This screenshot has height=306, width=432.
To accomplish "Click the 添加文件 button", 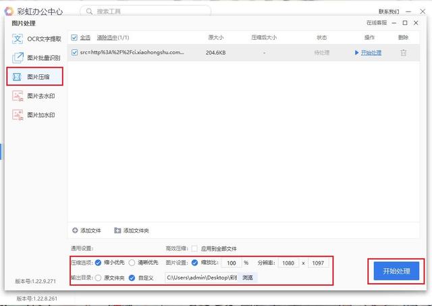I will 86,230.
